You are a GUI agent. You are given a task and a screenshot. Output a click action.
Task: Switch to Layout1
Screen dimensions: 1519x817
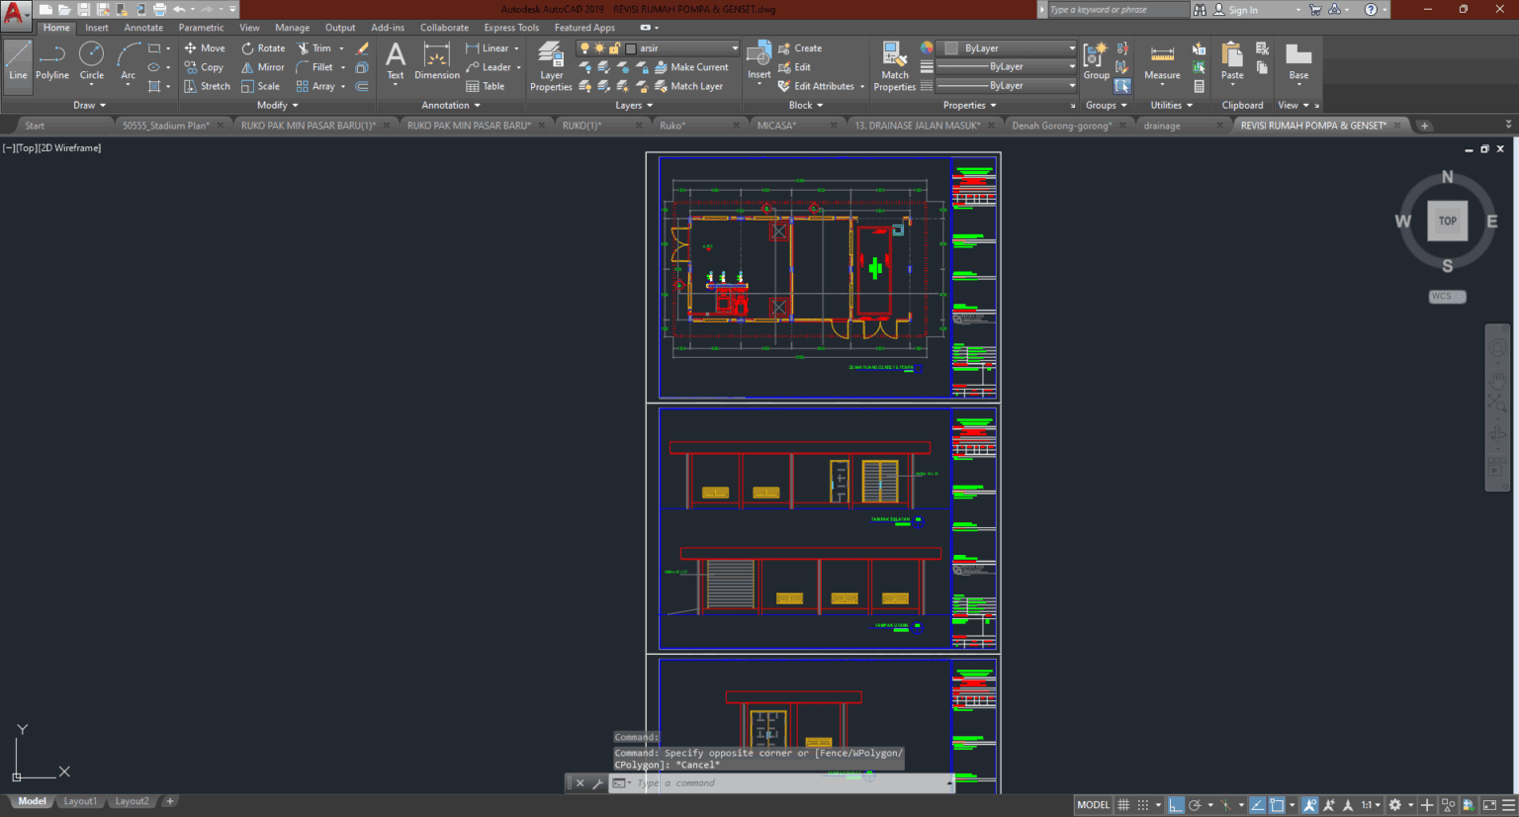pyautogui.click(x=79, y=801)
